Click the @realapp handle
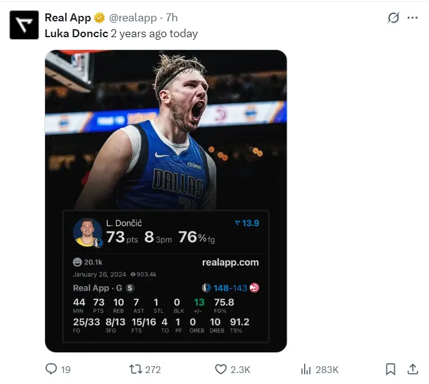The width and height of the screenshot is (429, 384). [132, 18]
